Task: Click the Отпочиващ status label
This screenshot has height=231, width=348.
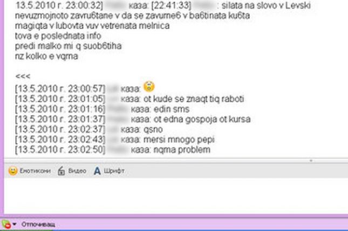Action: pos(38,225)
